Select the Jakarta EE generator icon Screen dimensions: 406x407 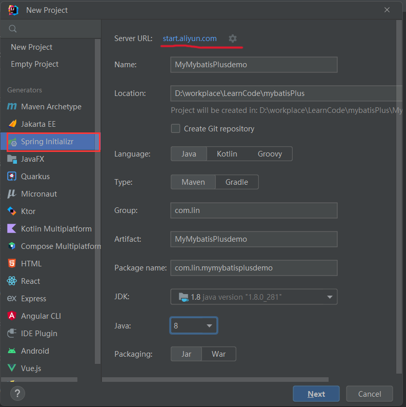(x=12, y=124)
